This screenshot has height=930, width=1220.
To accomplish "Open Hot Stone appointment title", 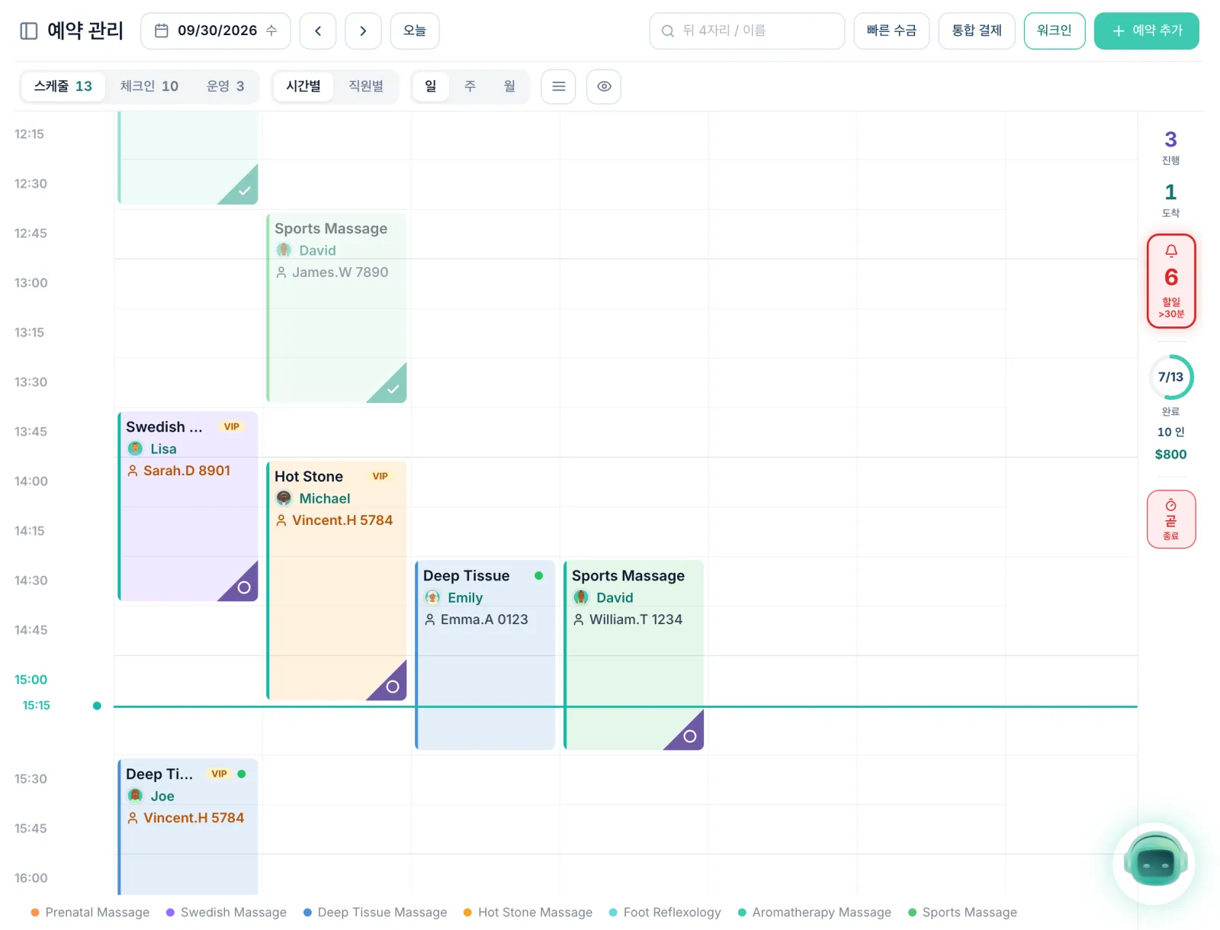I will tap(309, 476).
